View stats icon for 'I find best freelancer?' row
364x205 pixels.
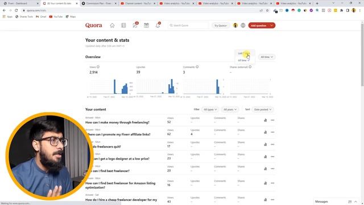coord(266,169)
